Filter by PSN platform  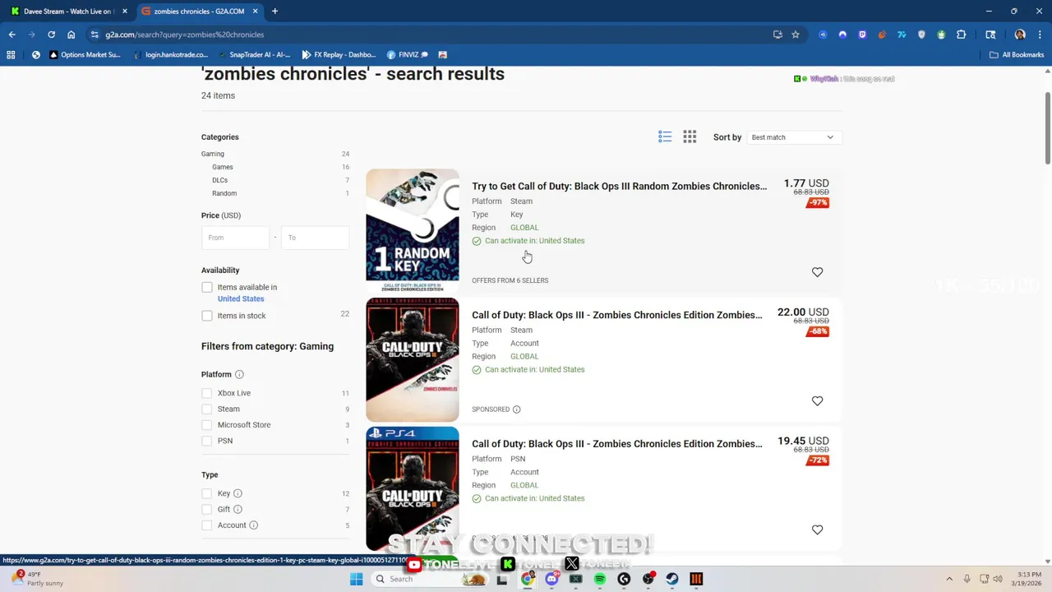click(x=207, y=441)
